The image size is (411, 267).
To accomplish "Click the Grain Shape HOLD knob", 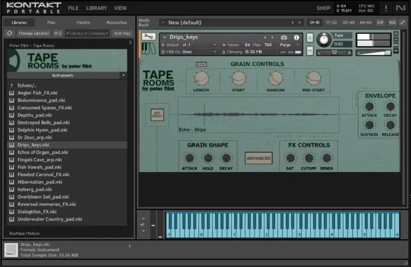I will tap(208, 158).
